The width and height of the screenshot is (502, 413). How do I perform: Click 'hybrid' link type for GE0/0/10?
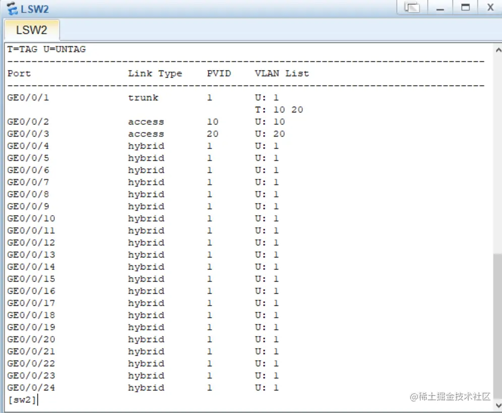point(146,219)
